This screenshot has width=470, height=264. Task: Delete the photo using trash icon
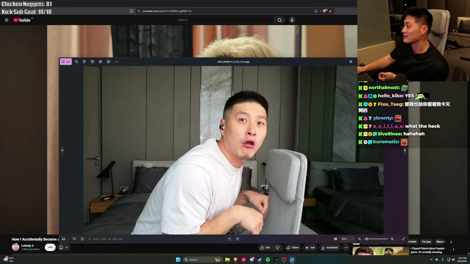(x=84, y=62)
